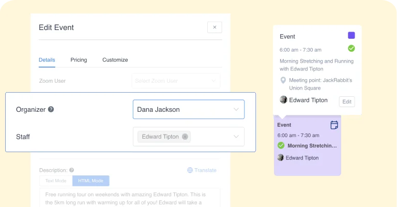Click the Description help question mark icon
397x207 pixels.
pos(72,170)
